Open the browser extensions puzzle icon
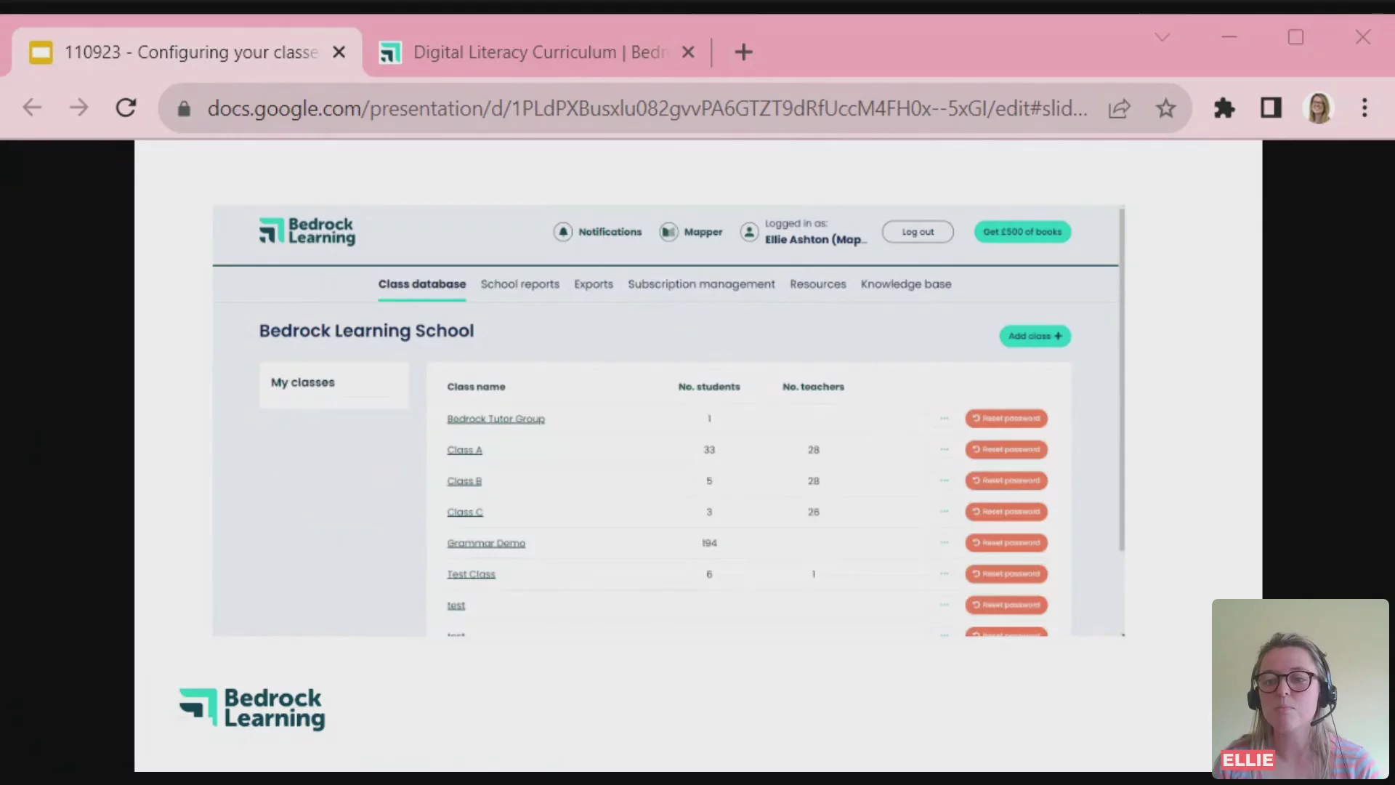 1224,108
